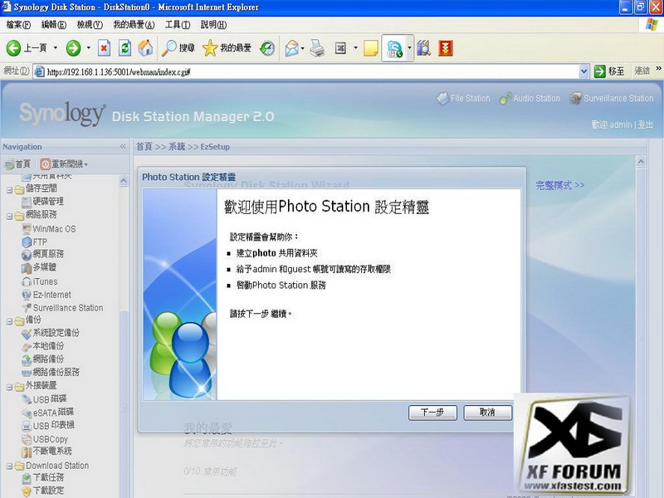Open Surveillance Station in navigation tree

[x=62, y=308]
